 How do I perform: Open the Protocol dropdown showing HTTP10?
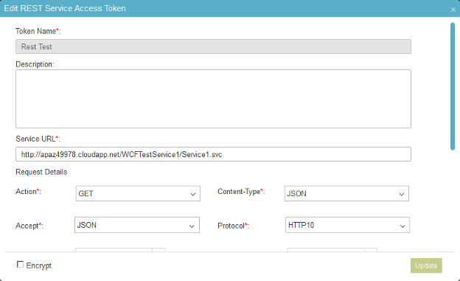347,225
